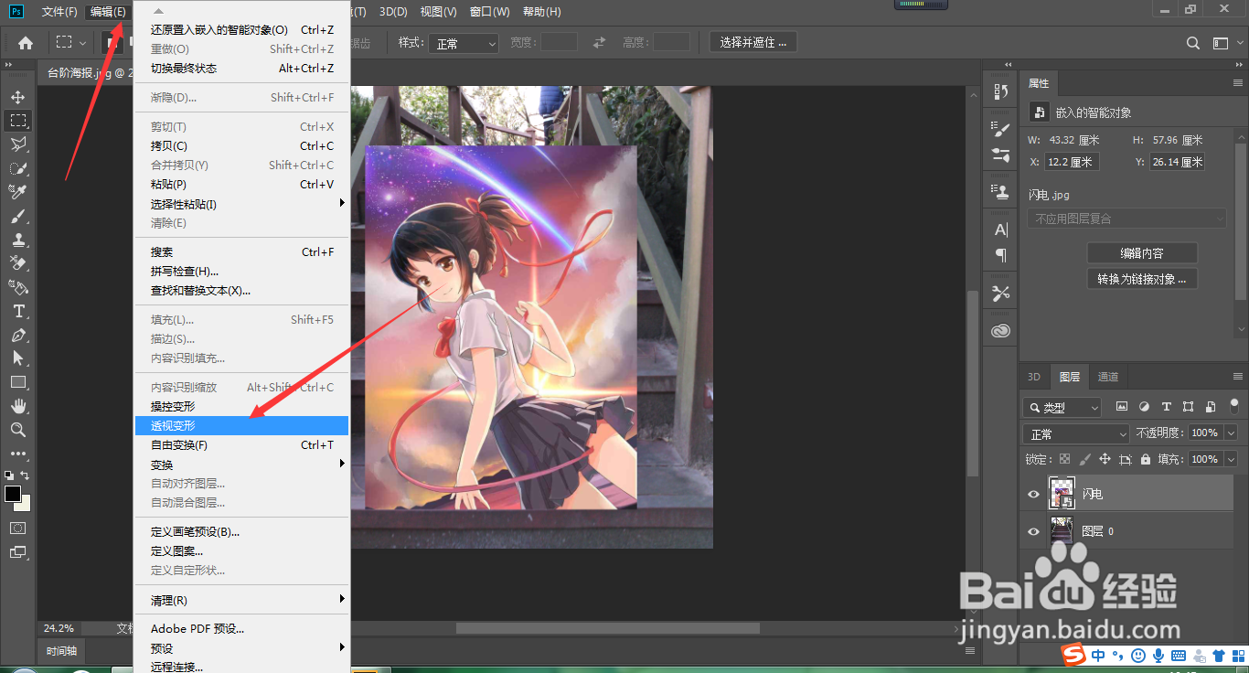Select the Move tool

tap(18, 97)
